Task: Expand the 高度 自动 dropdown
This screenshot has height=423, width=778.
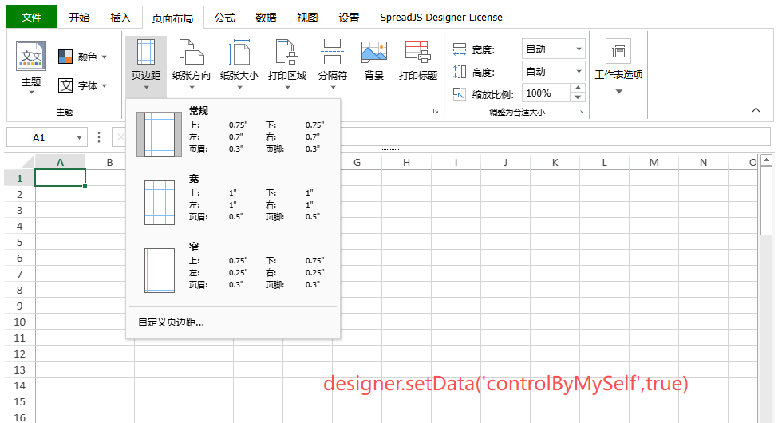Action: [x=579, y=72]
